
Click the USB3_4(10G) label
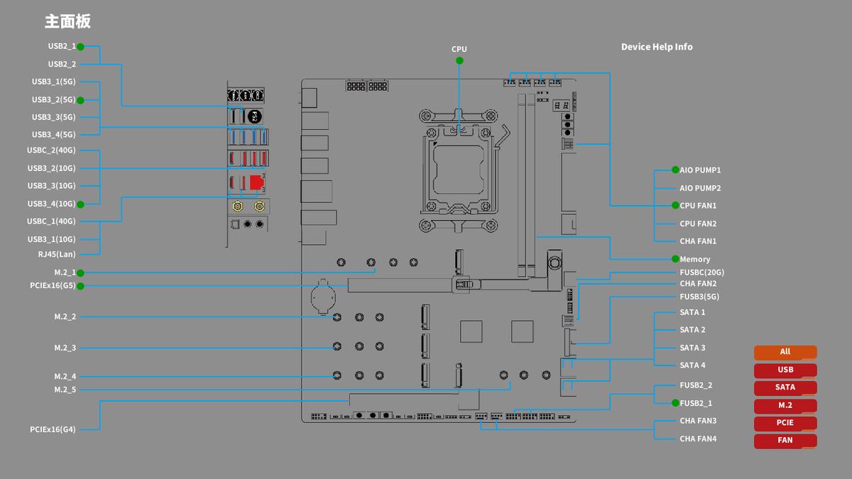pos(51,204)
